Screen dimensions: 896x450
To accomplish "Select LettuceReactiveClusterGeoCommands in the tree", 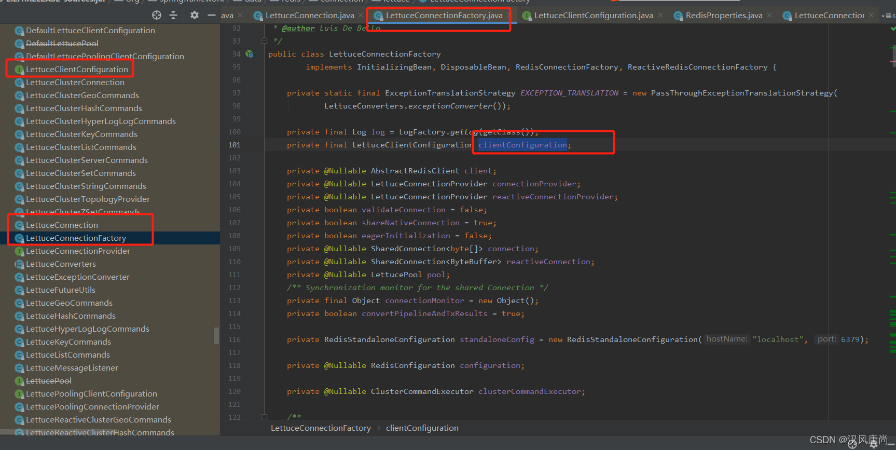I will (99, 420).
